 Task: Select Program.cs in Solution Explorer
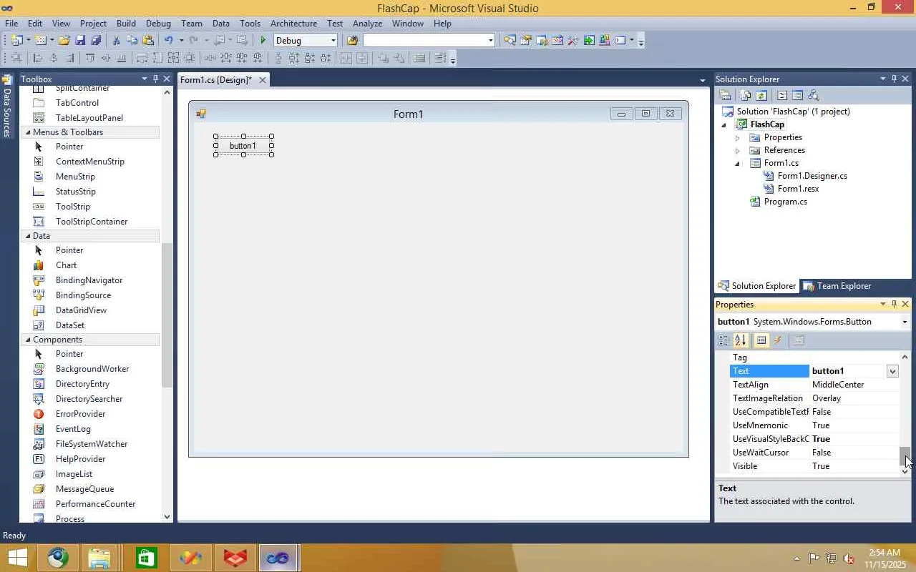(x=785, y=202)
